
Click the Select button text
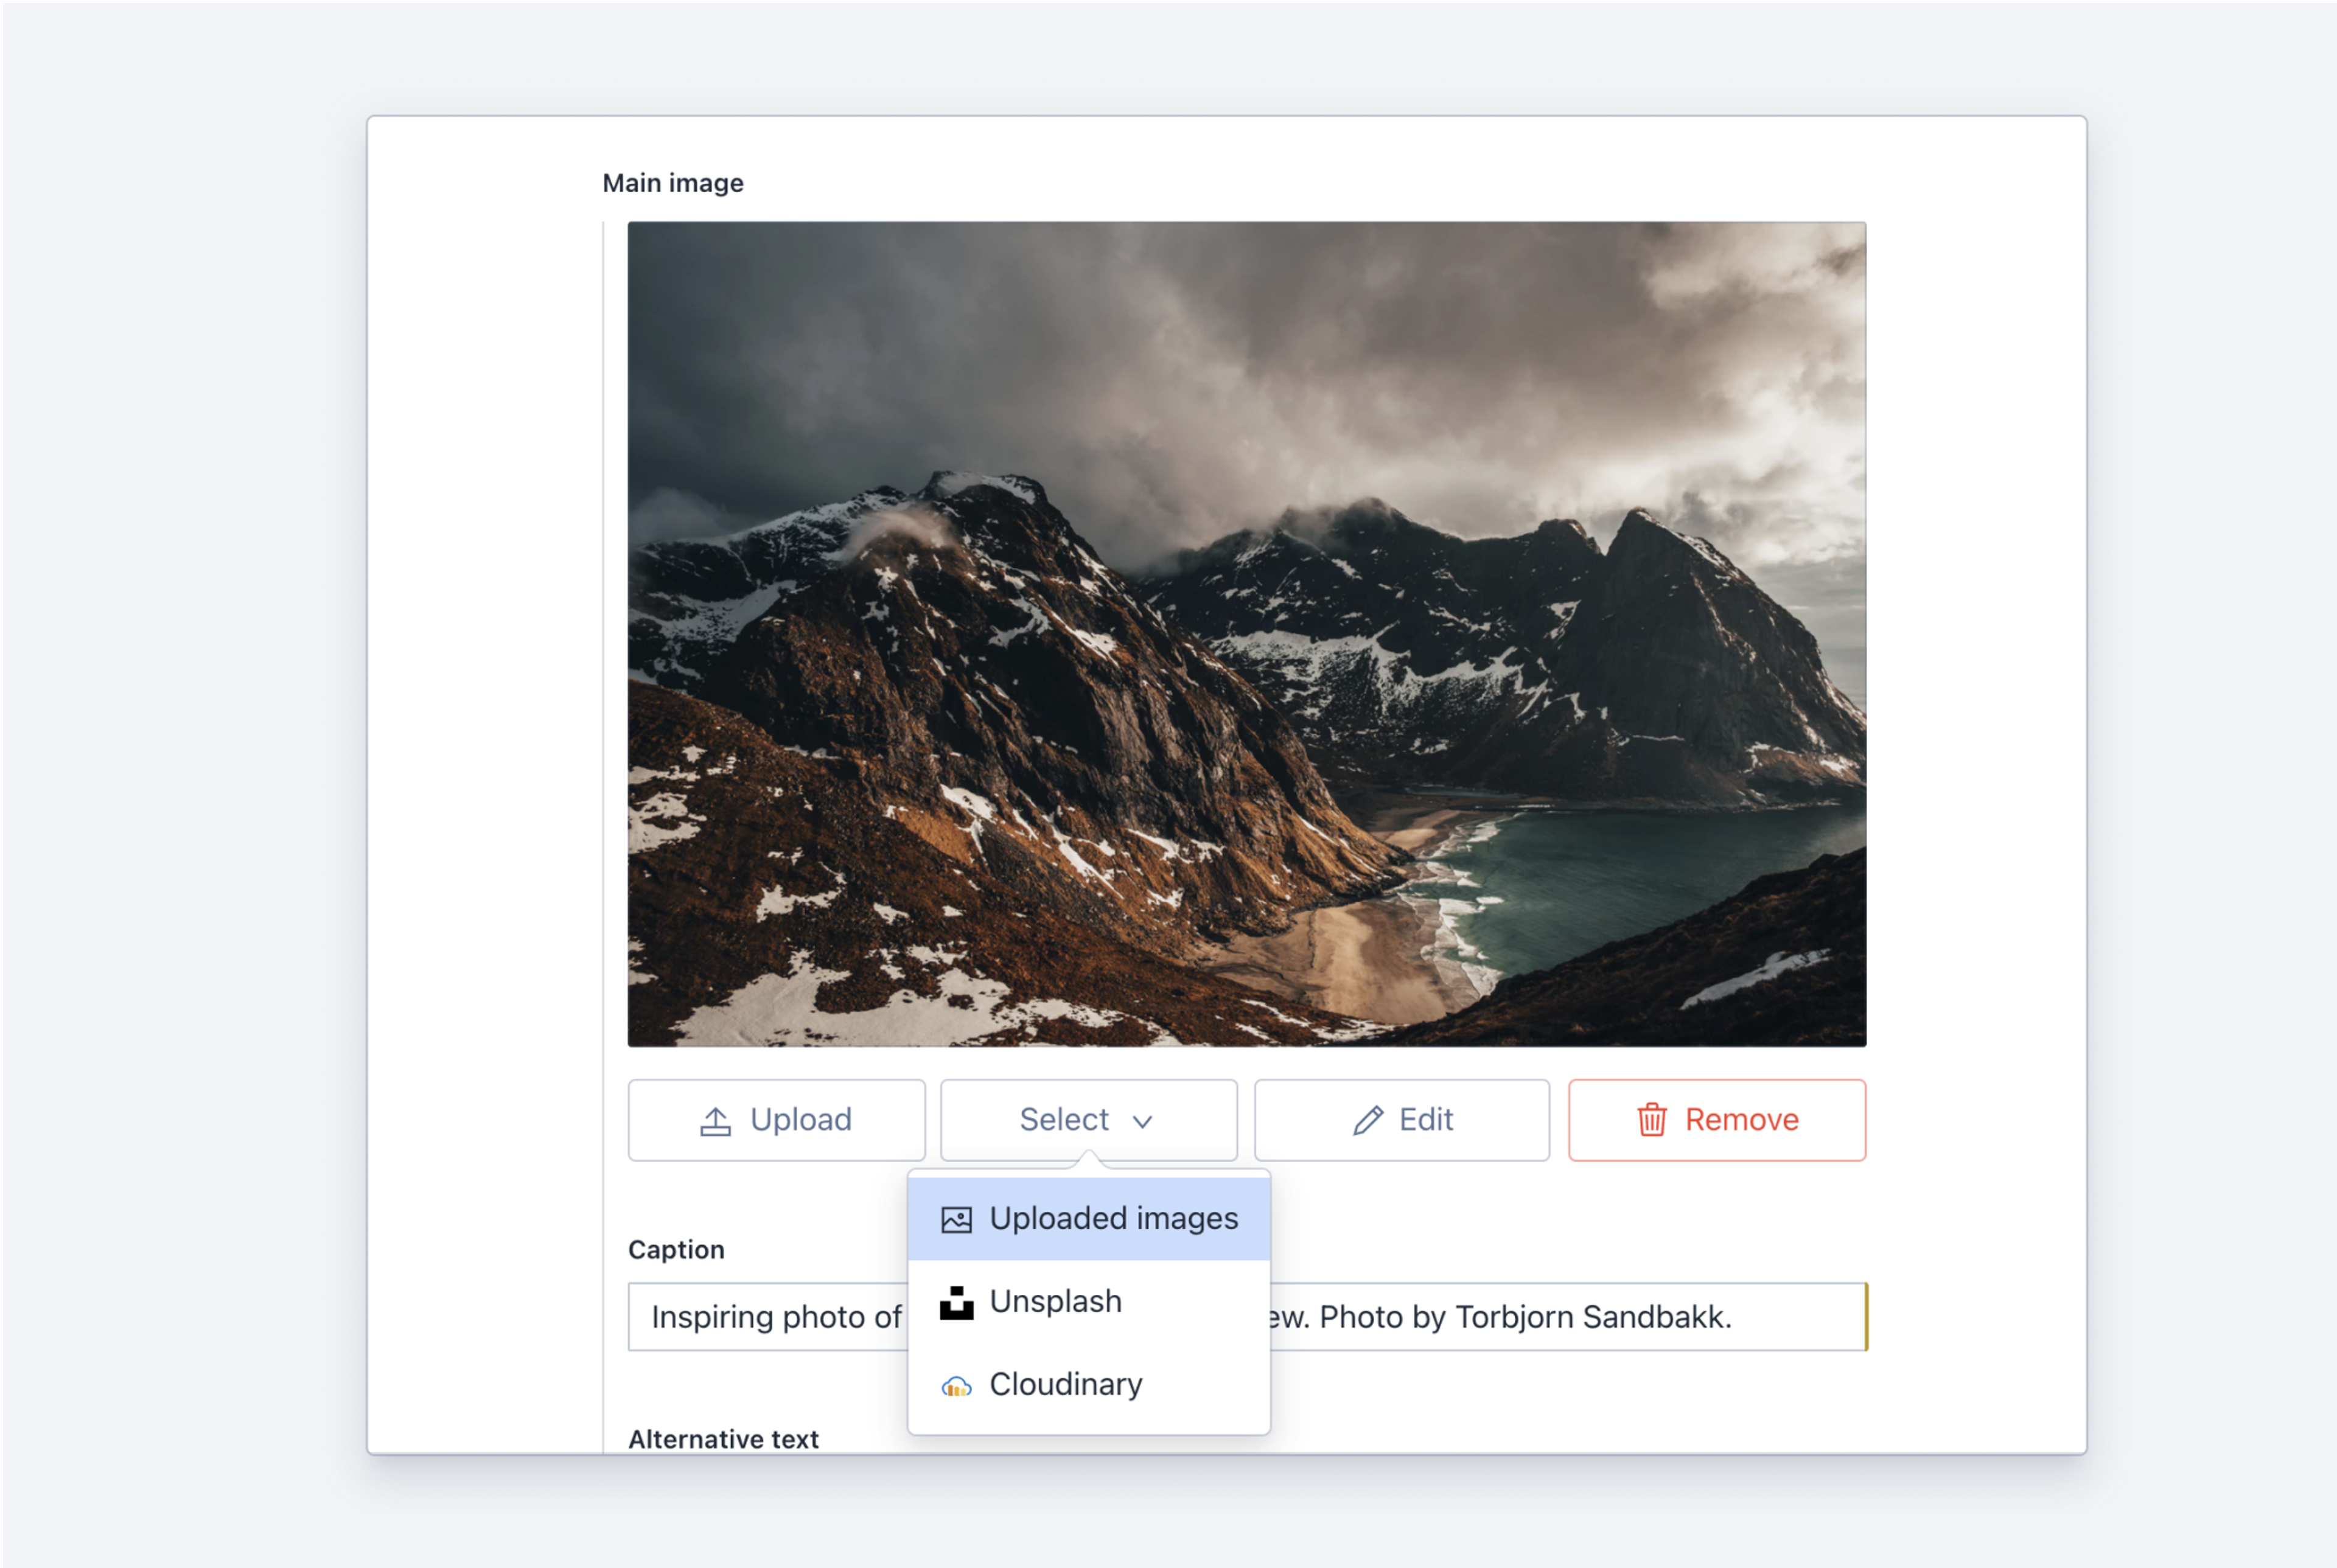pos(1063,1120)
